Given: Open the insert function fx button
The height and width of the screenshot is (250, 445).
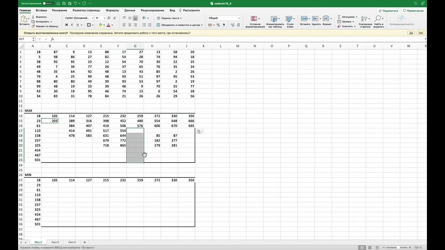Looking at the screenshot, I should (52, 39).
